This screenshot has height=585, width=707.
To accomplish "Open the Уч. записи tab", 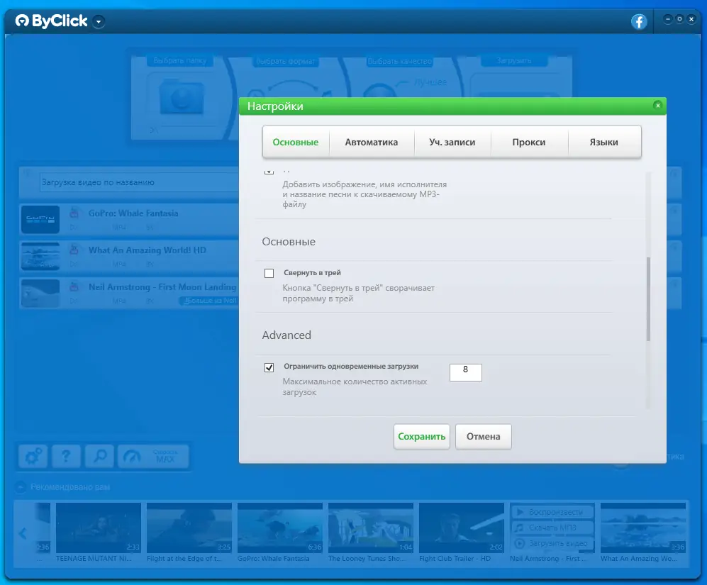I will (452, 142).
